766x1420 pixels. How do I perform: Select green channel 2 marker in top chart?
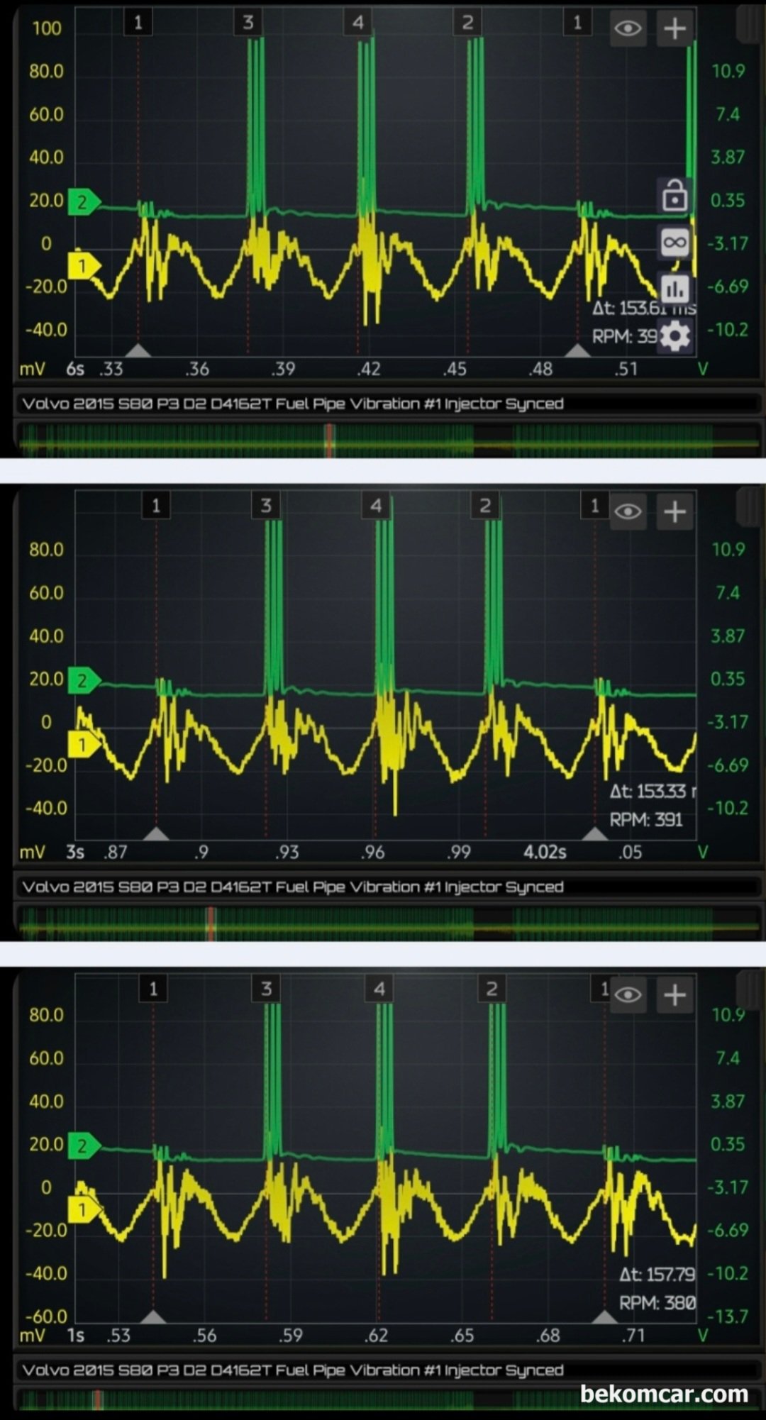click(83, 202)
